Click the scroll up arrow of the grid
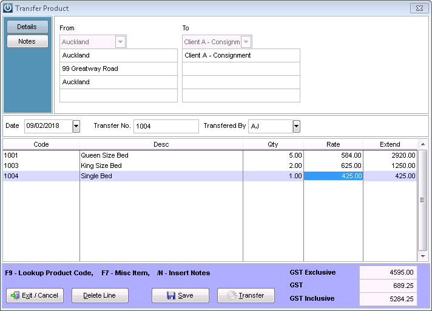 coord(423,144)
